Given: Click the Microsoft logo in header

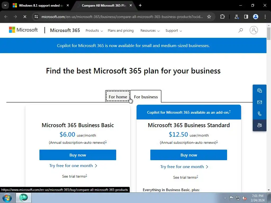Looking at the screenshot, I should pyautogui.click(x=23, y=30).
